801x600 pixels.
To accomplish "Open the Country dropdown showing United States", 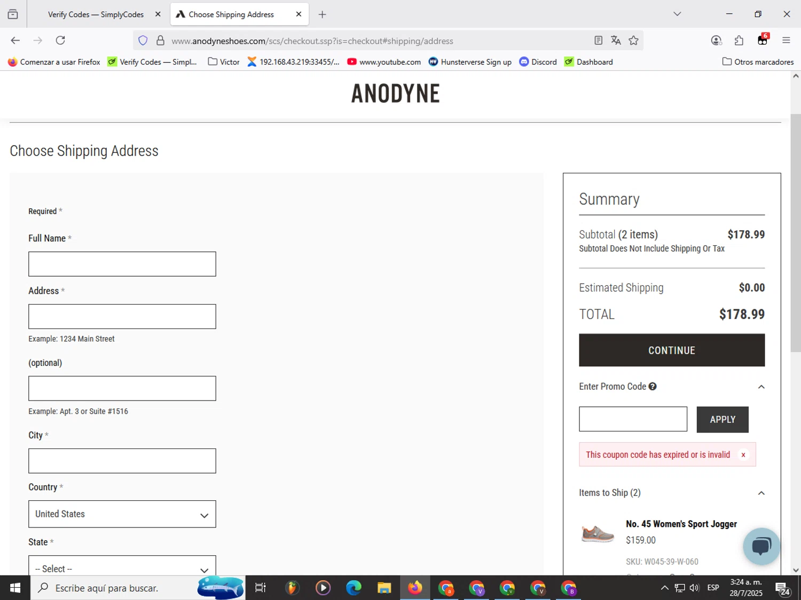I will (122, 514).
